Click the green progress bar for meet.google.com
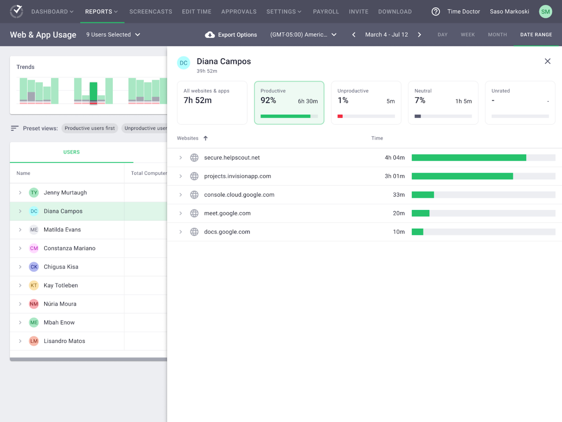The image size is (562, 422). point(421,213)
